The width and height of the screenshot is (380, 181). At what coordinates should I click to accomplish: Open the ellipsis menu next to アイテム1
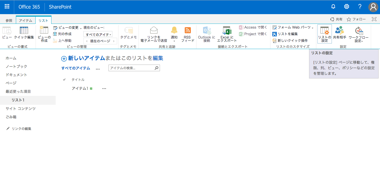pos(104,88)
